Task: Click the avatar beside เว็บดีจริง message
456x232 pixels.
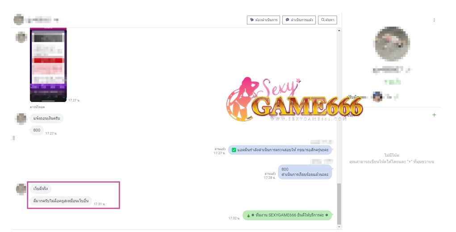Action: click(21, 189)
